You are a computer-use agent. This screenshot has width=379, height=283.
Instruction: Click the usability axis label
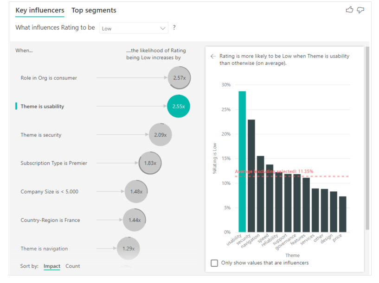pos(234,240)
